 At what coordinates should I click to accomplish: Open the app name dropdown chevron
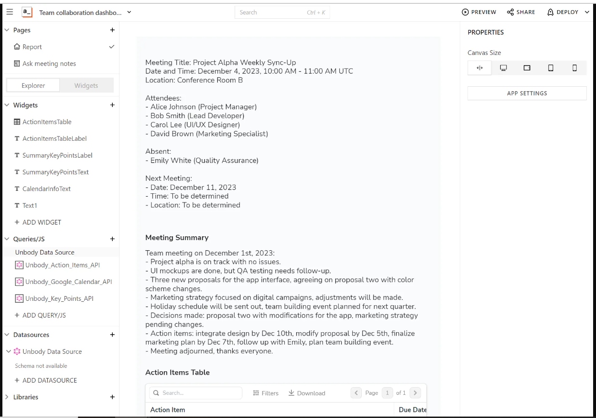129,12
